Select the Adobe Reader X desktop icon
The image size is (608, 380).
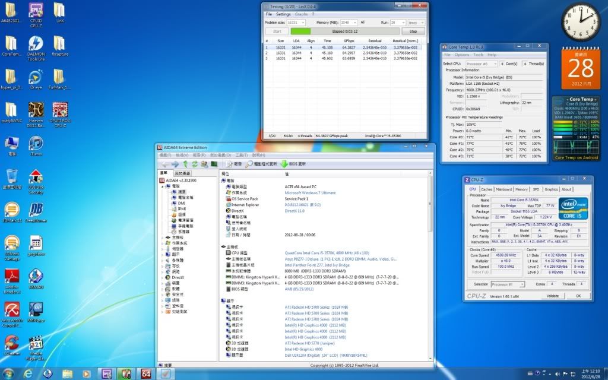(x=12, y=281)
